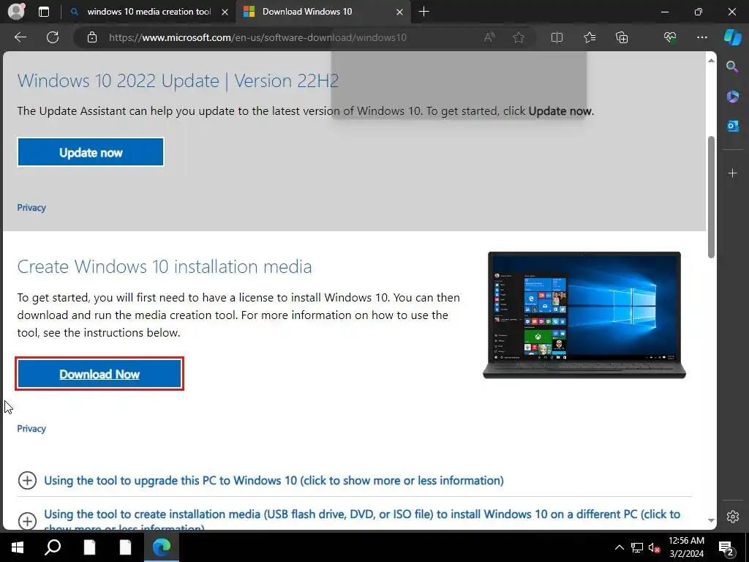The width and height of the screenshot is (749, 562).
Task: Open Copilot sidebar
Action: (x=733, y=37)
